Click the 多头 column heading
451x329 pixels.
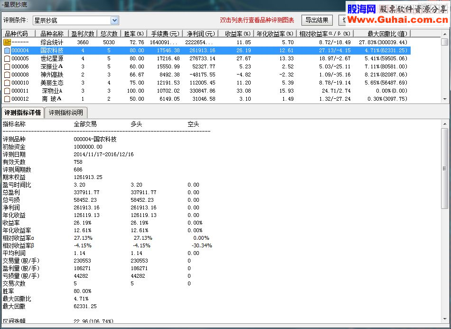pyautogui.click(x=136, y=124)
